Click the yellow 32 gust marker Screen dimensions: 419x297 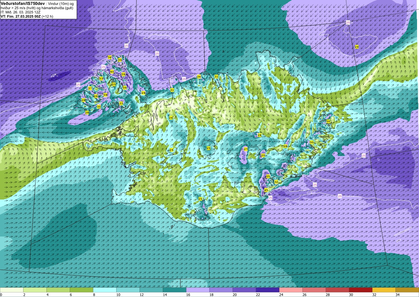[276, 182]
